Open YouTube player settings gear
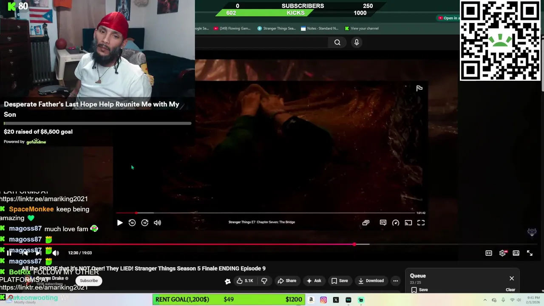544x306 pixels. [x=502, y=253]
